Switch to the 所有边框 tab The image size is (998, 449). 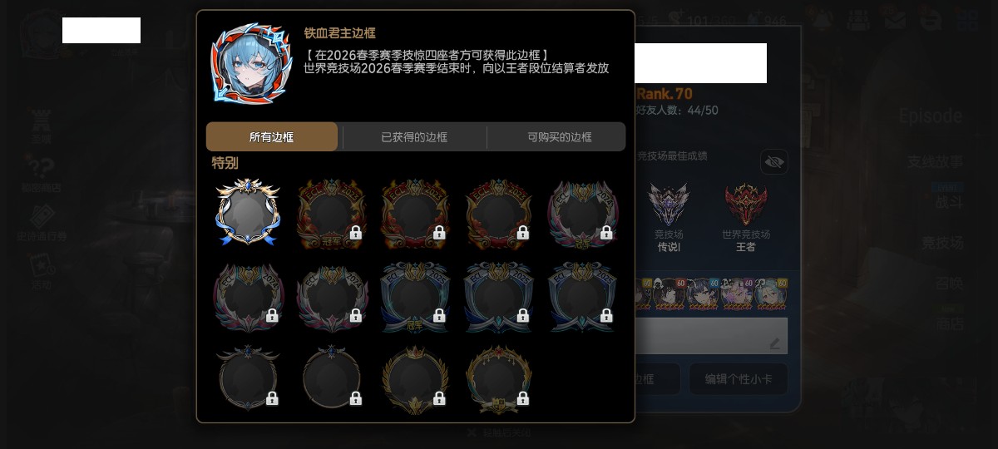(x=272, y=136)
